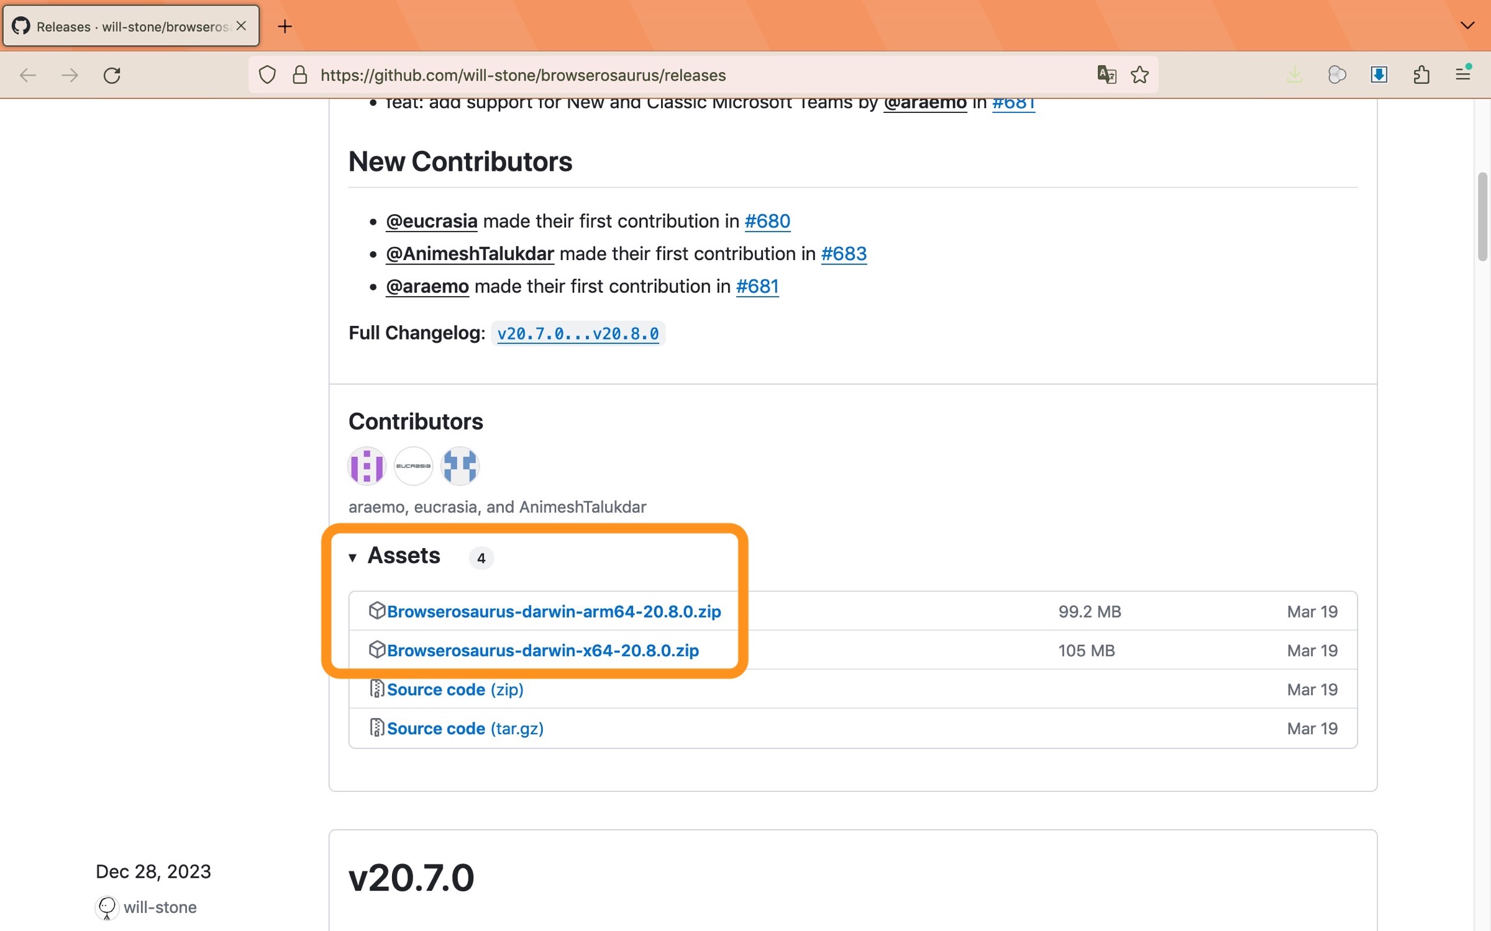Click the page vertical scrollbar thumb
The image size is (1491, 931).
click(1482, 217)
